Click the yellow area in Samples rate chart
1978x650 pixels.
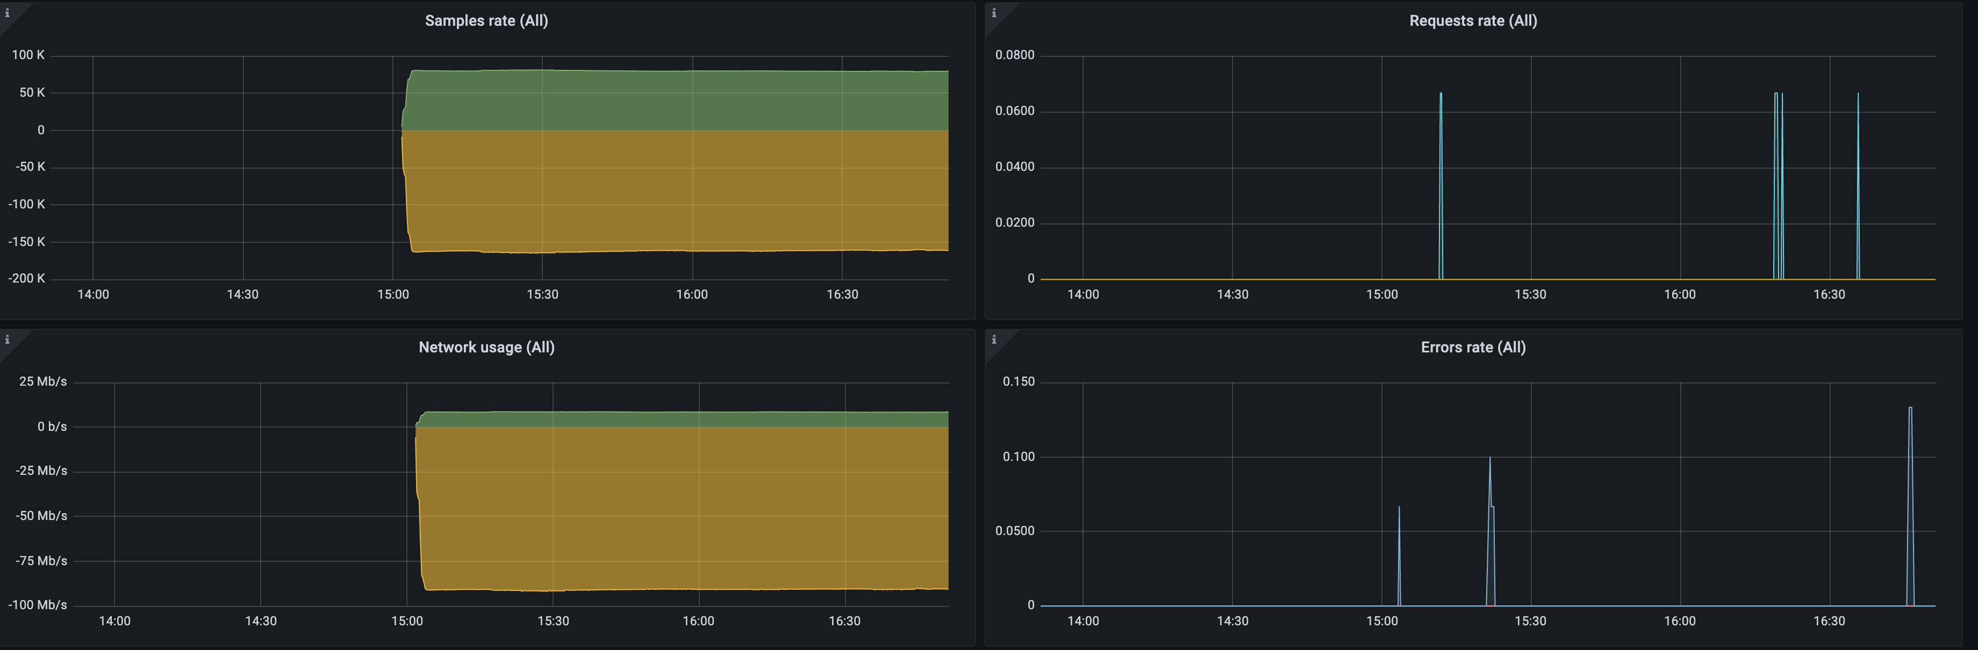point(676,192)
